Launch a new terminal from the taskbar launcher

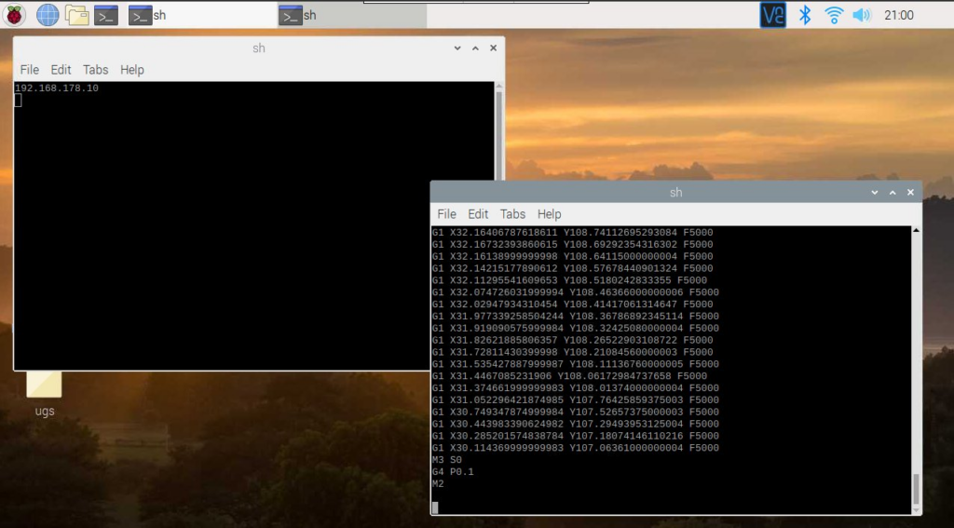pyautogui.click(x=106, y=15)
